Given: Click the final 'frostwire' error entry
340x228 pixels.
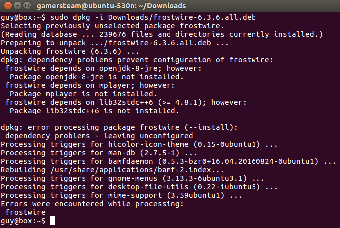Looking at the screenshot, I should pyautogui.click(x=25, y=213).
